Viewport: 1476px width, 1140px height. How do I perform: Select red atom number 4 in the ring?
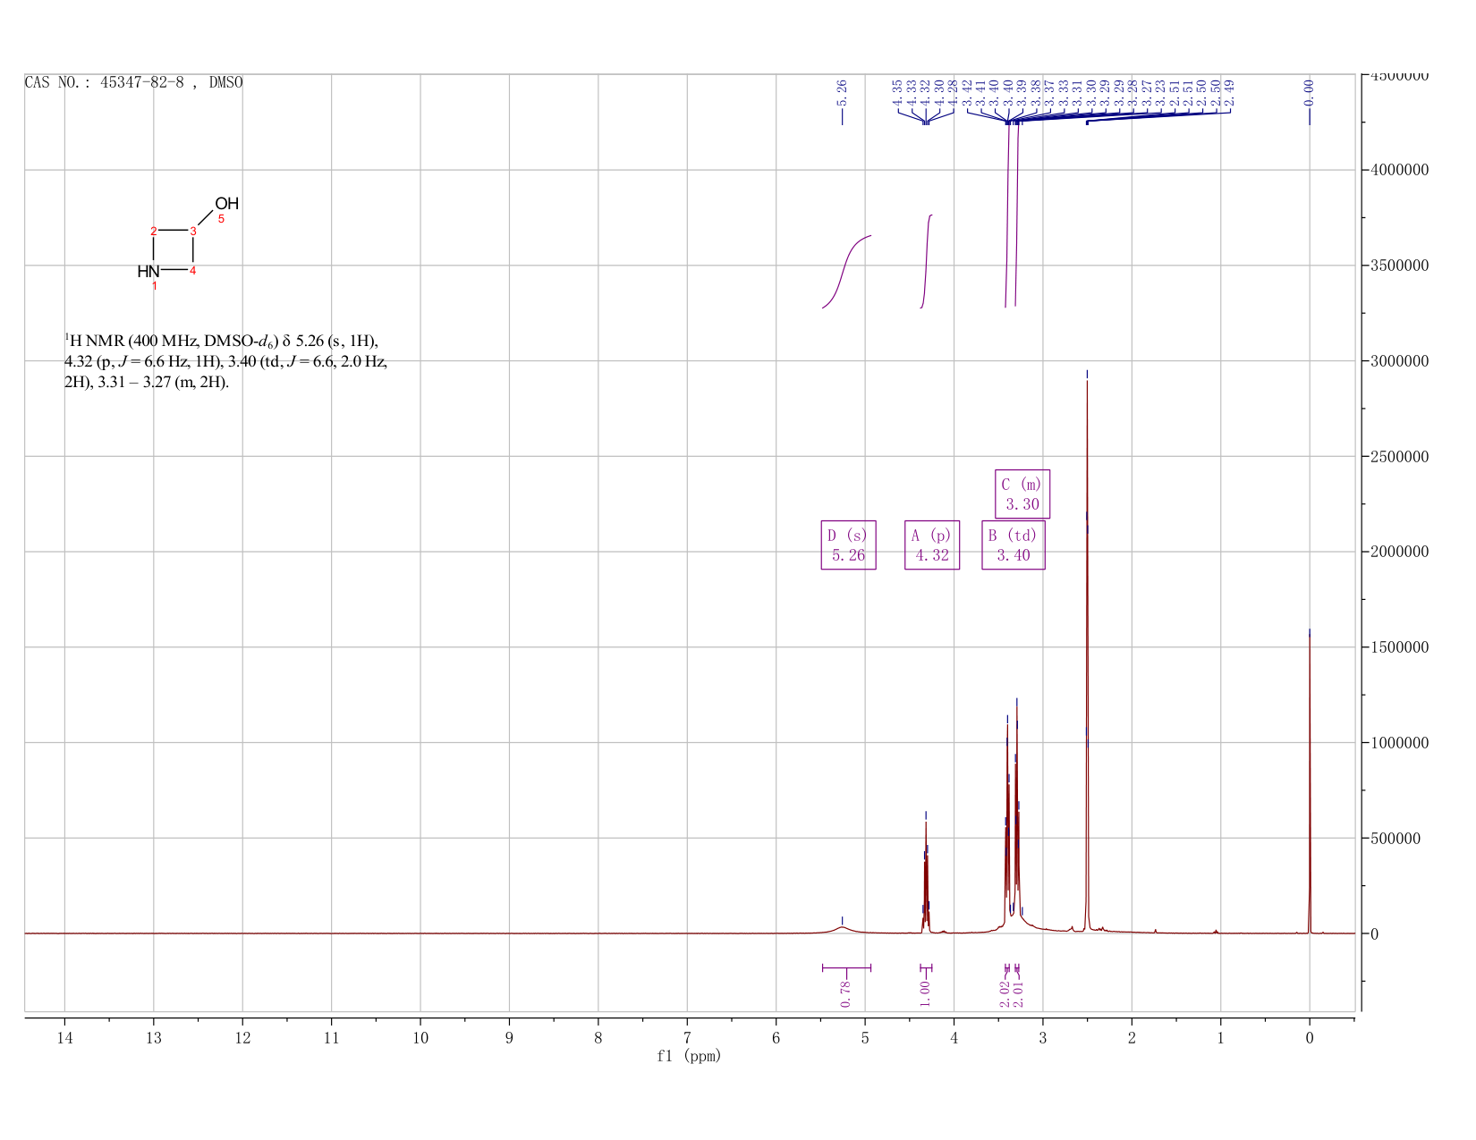click(x=193, y=271)
